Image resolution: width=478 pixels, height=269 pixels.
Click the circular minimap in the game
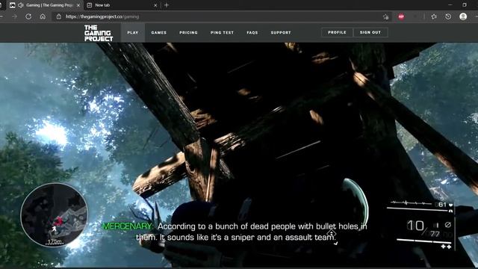pyautogui.click(x=55, y=214)
